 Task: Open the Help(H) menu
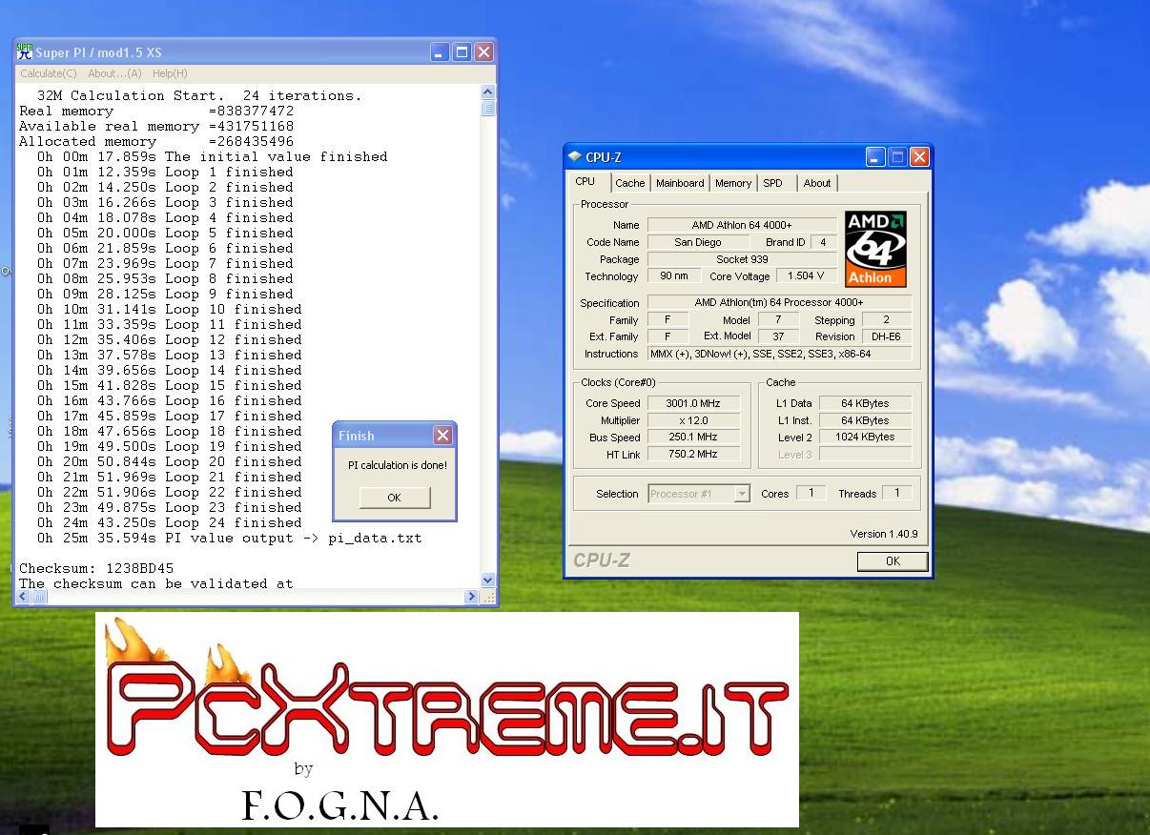pyautogui.click(x=170, y=73)
